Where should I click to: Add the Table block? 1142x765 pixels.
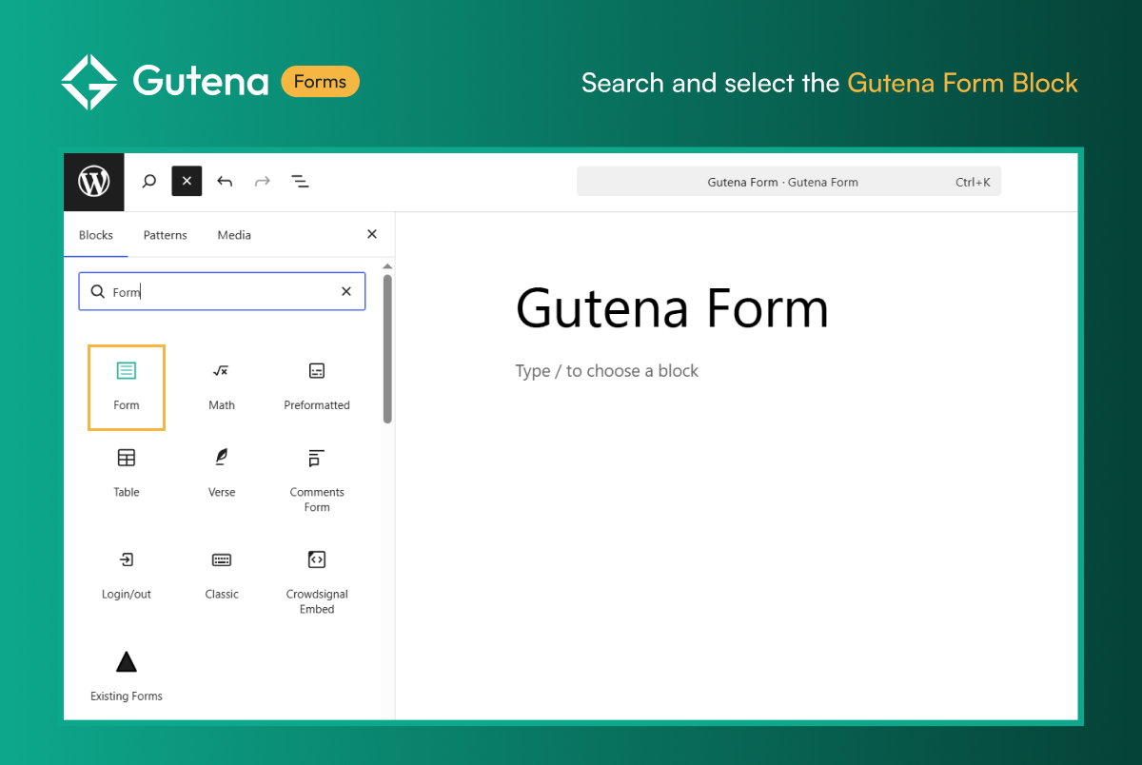pos(127,473)
